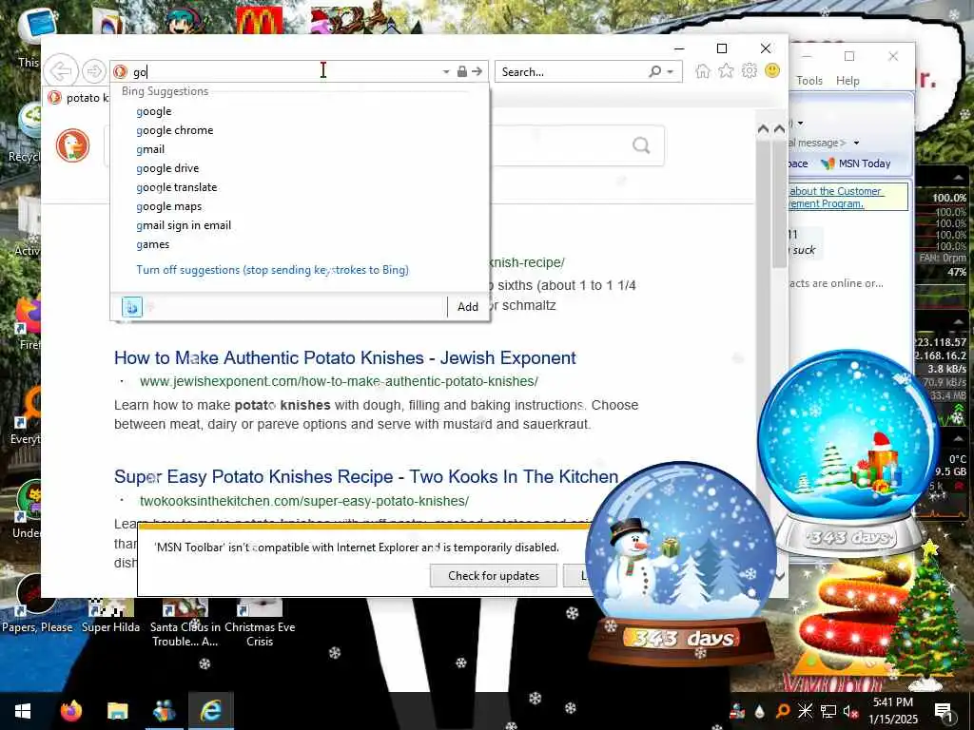The height and width of the screenshot is (730, 974).
Task: Open jewishexponent.com green URL link
Action: point(339,381)
